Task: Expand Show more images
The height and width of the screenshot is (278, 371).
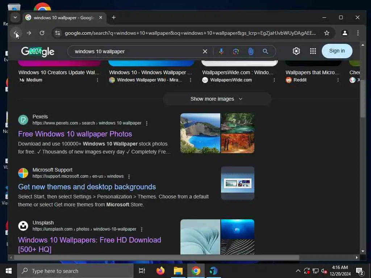Action: [x=217, y=99]
